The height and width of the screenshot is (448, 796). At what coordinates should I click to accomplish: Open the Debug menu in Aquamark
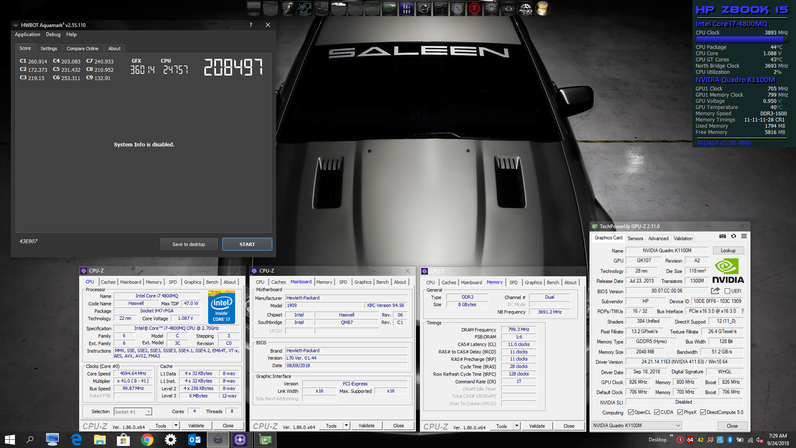coord(53,34)
